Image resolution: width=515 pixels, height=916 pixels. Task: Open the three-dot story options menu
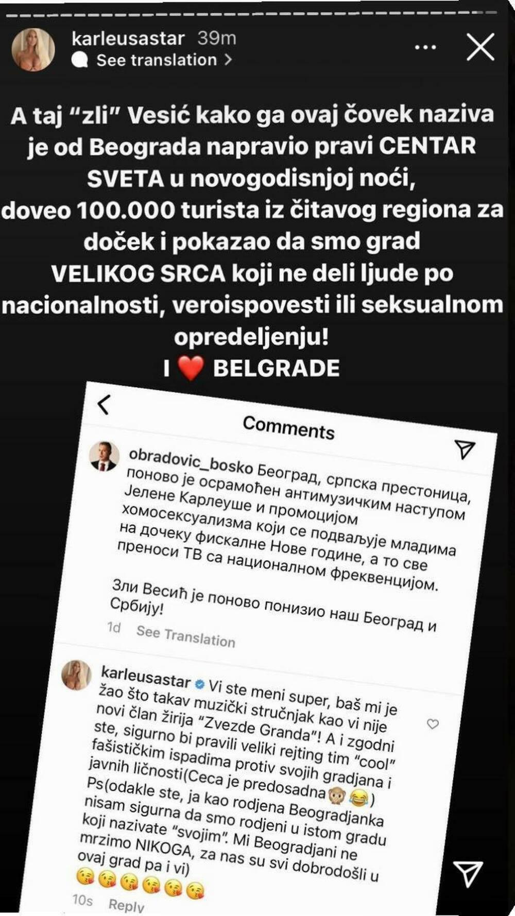click(425, 47)
